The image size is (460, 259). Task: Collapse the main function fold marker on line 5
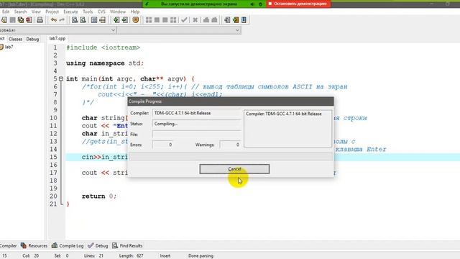(61, 78)
